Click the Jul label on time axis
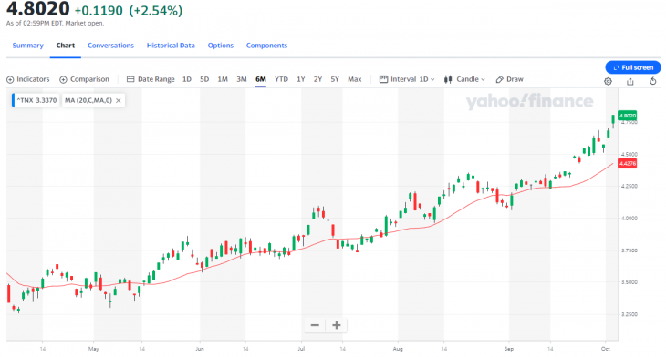Image resolution: width=666 pixels, height=357 pixels. point(301,349)
